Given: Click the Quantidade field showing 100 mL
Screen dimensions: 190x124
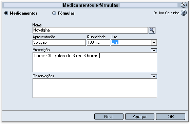Looking at the screenshot, I should (x=98, y=42).
